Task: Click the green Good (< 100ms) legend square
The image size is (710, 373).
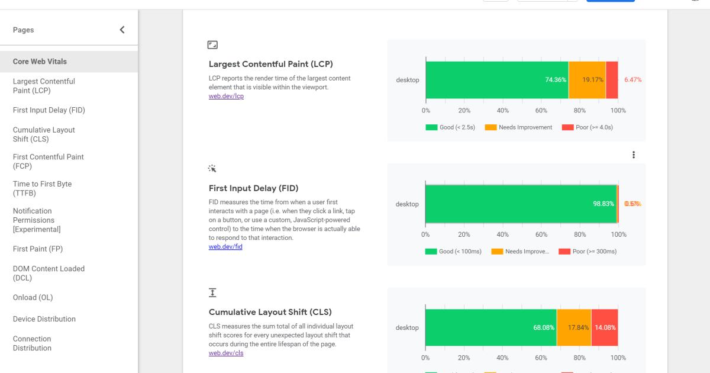Action: [x=430, y=251]
